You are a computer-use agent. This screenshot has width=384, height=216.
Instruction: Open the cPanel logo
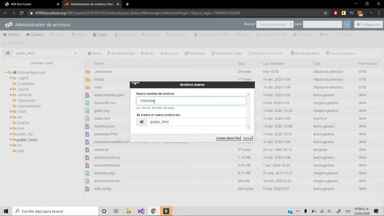tap(9, 25)
